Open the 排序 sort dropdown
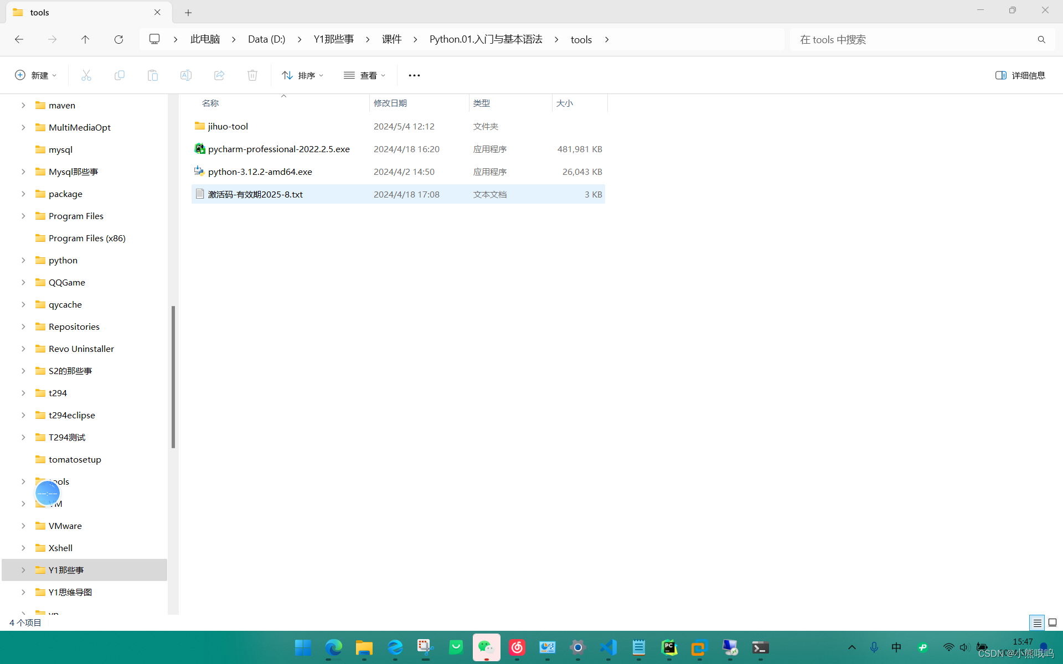The height and width of the screenshot is (664, 1063). click(x=302, y=75)
